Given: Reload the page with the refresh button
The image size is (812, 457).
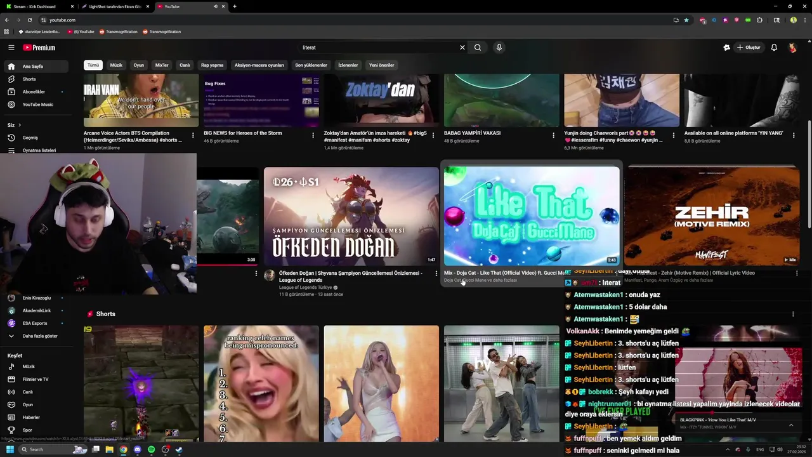Looking at the screenshot, I should 29,20.
